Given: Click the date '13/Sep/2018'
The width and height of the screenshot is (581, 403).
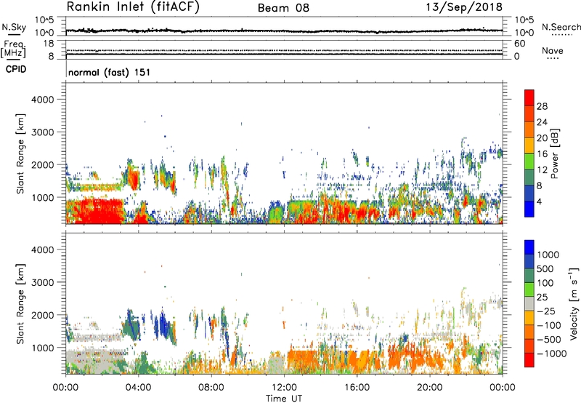Looking at the screenshot, I should 464,7.
